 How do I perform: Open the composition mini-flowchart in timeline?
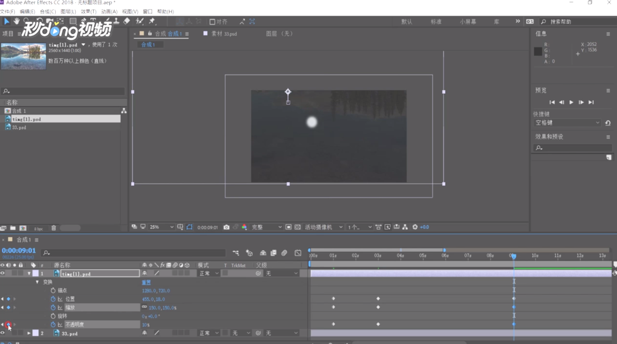point(236,253)
